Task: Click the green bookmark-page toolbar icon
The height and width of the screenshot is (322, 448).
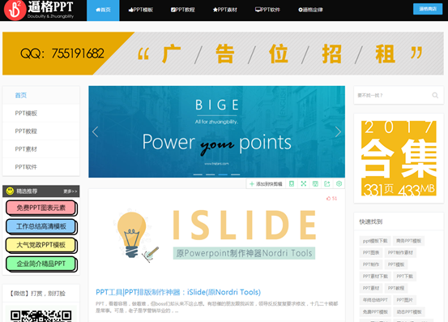Action: (292, 184)
